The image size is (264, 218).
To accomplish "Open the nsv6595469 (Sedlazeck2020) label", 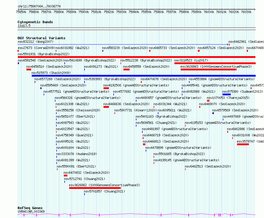I will [x=63, y=85].
